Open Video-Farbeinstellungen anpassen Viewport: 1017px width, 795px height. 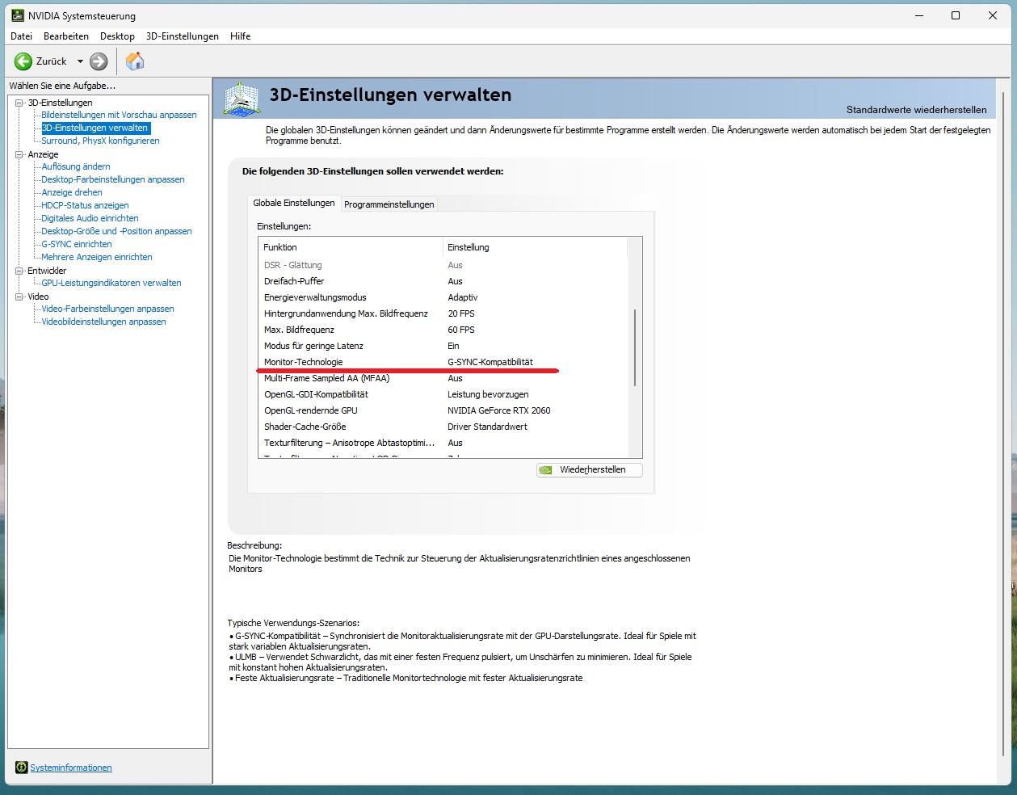[107, 309]
